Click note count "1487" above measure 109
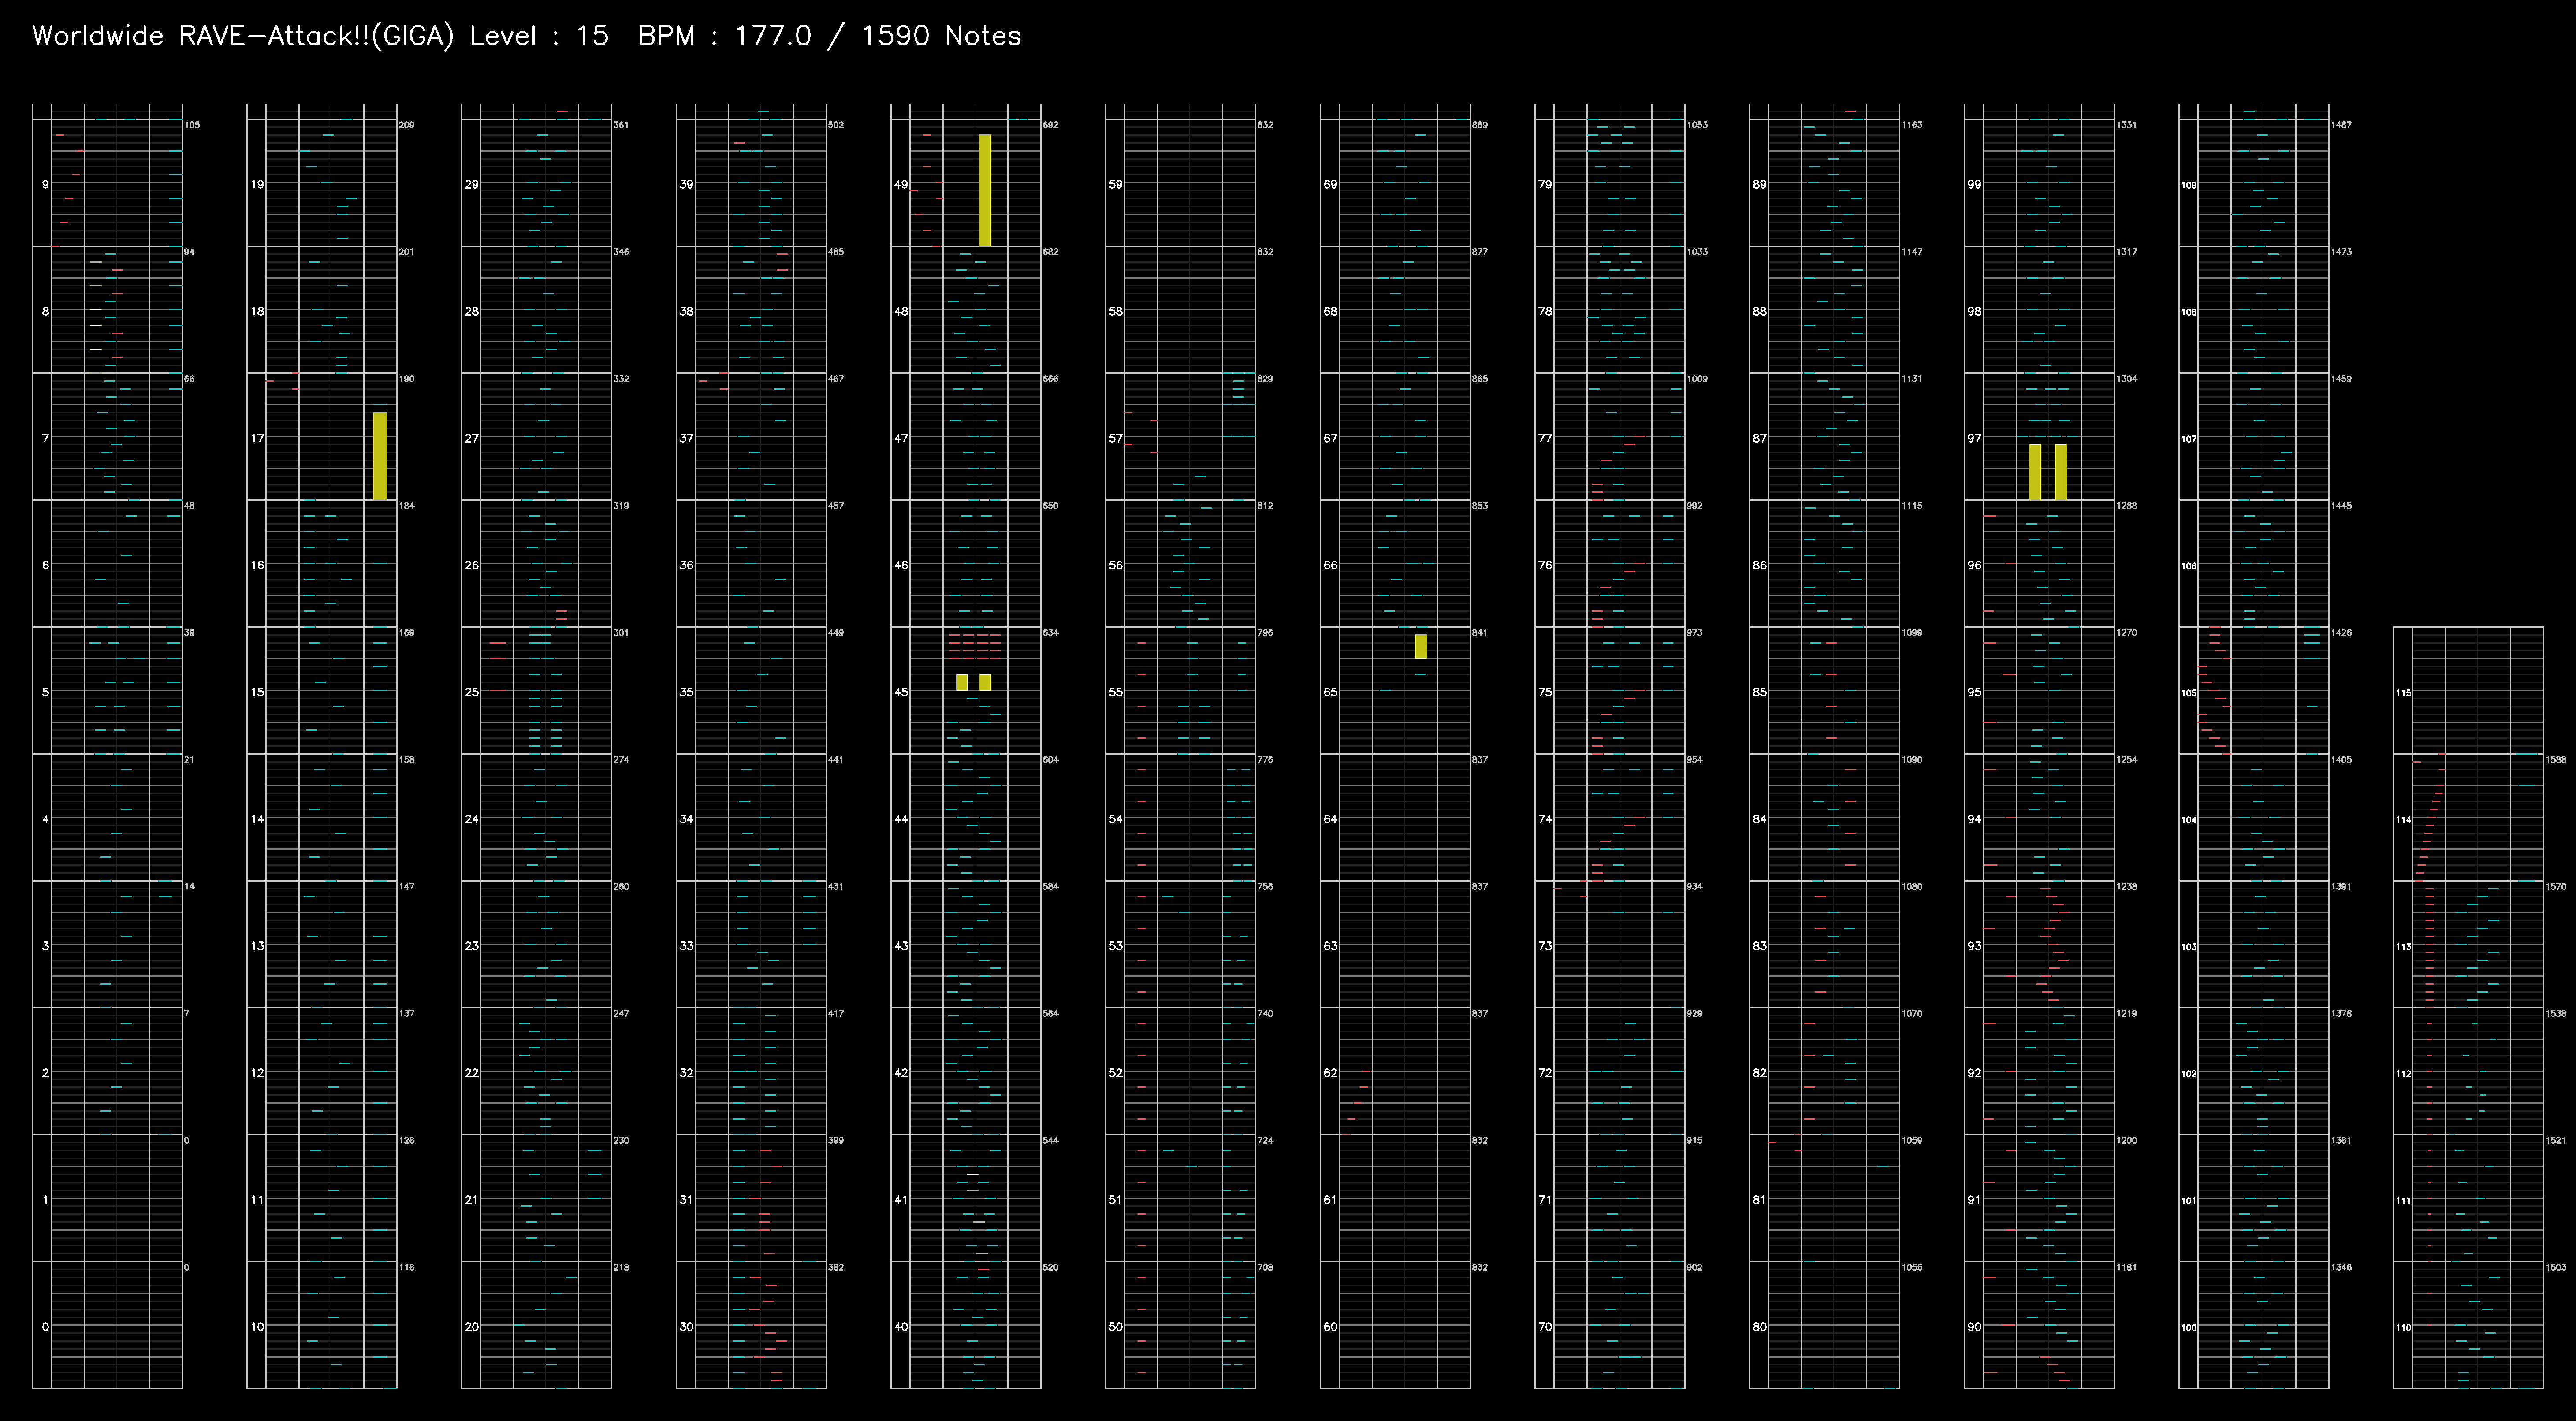2576x1421 pixels. tap(2342, 125)
